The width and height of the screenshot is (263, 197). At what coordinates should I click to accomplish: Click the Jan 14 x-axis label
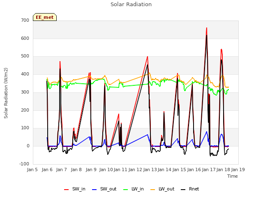(164, 170)
